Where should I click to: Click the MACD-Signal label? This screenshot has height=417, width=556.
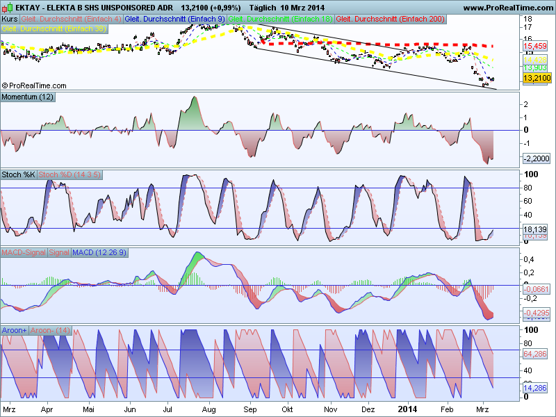click(x=24, y=252)
